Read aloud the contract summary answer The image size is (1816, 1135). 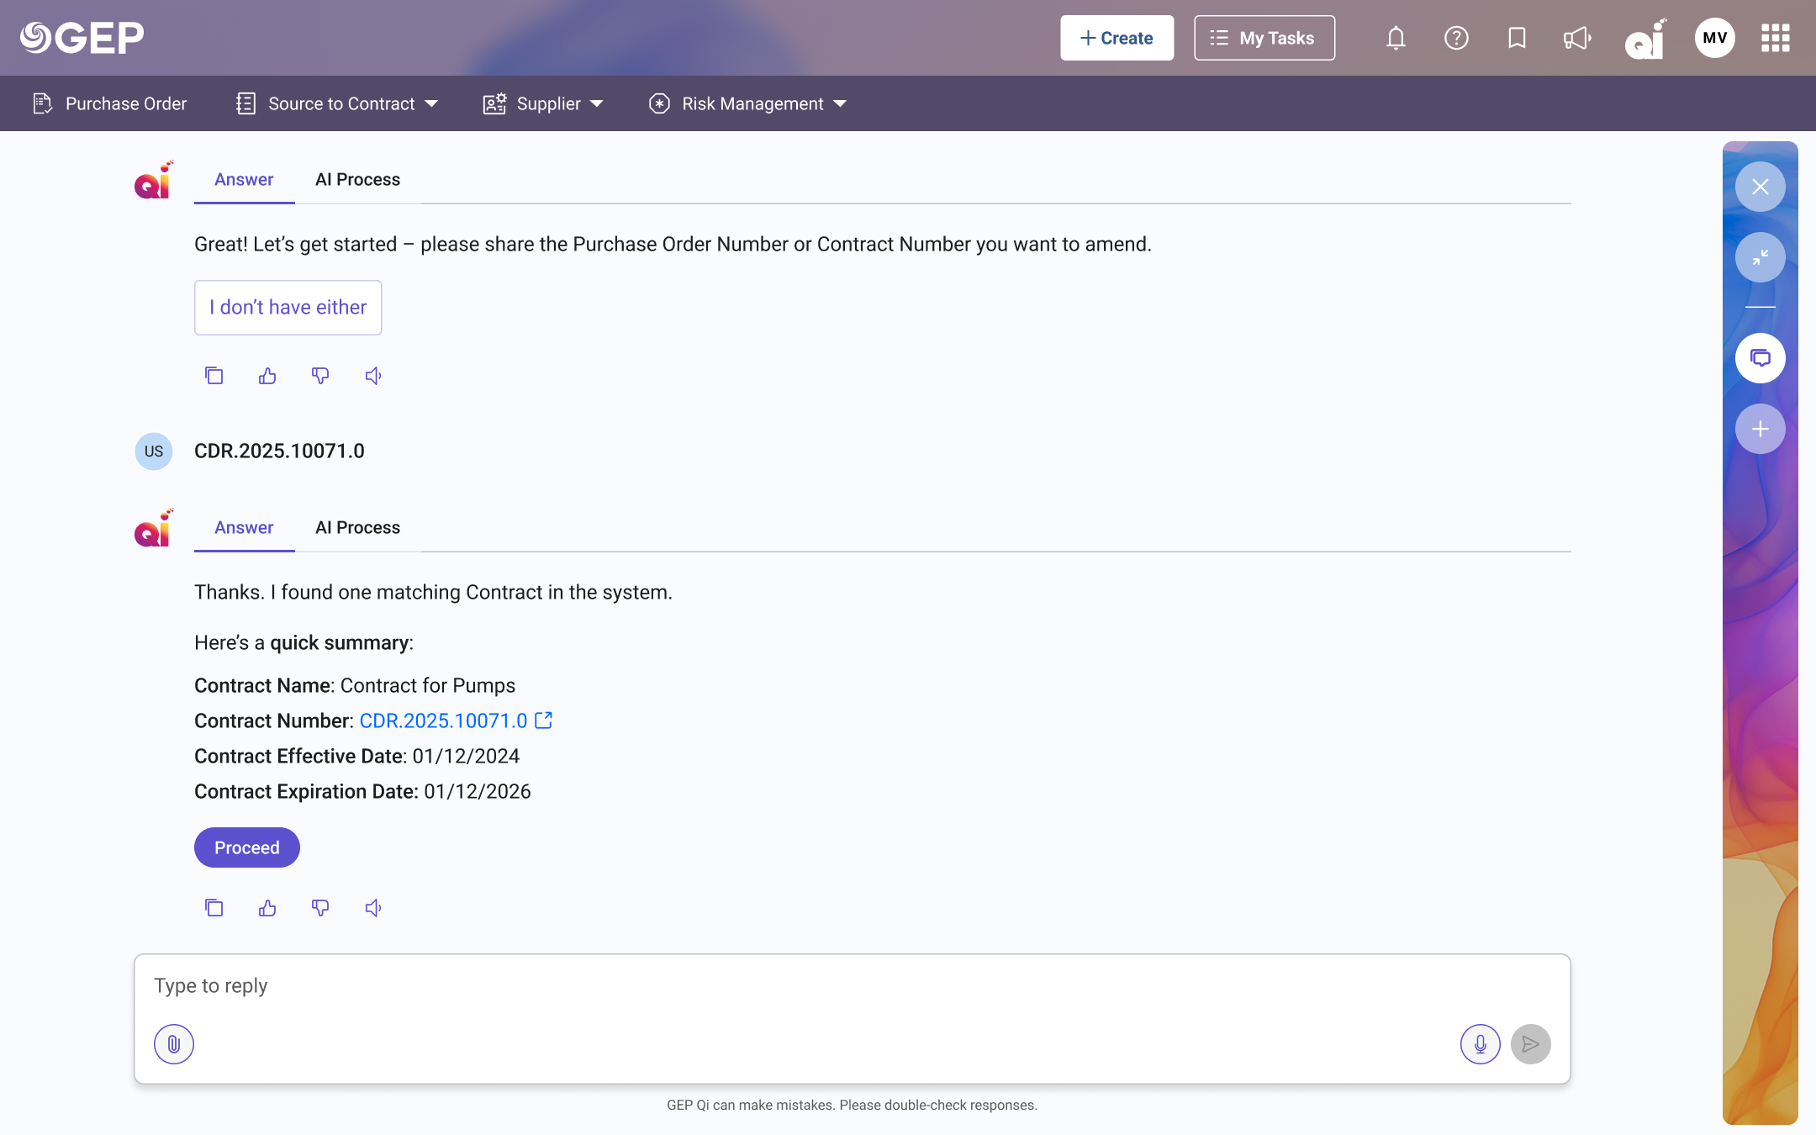[x=373, y=908]
